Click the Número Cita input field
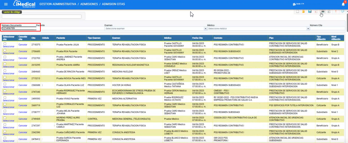The image size is (348, 143). tap(327, 29)
